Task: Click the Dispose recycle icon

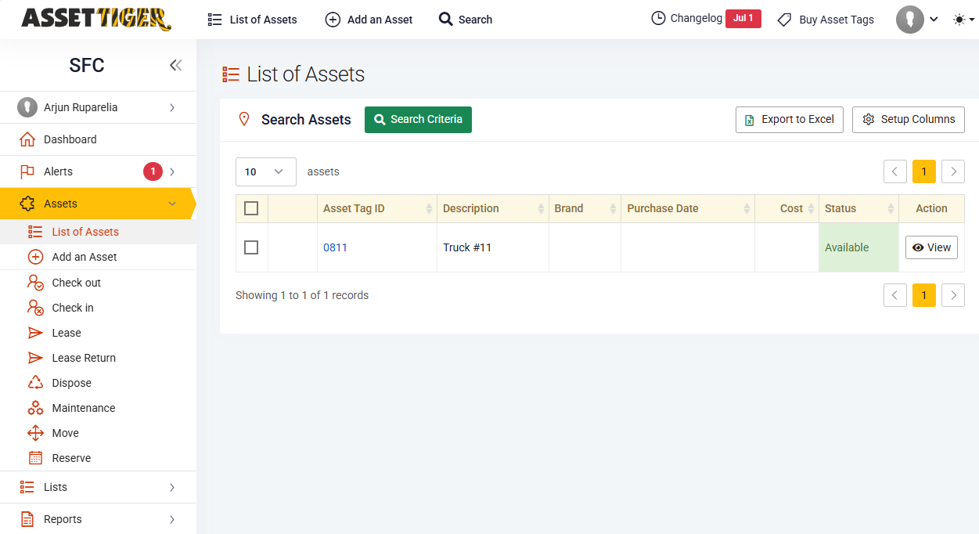Action: click(x=35, y=383)
